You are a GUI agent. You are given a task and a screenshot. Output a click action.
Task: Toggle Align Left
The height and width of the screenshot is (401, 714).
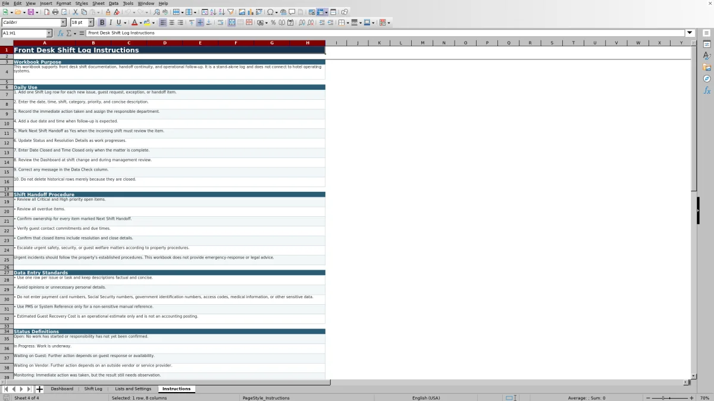[163, 23]
